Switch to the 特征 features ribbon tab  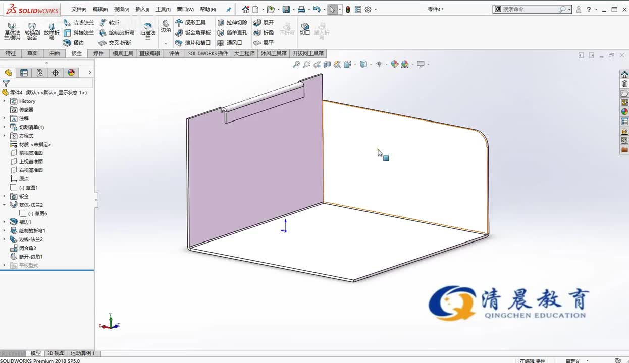[x=11, y=53]
